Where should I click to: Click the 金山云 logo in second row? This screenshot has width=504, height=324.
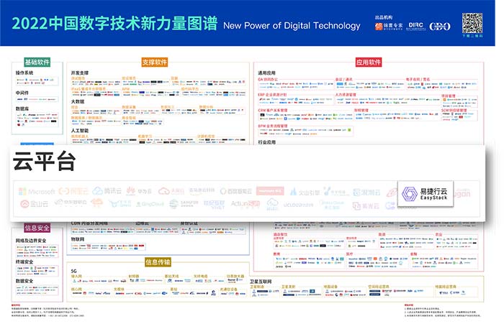[x=34, y=204]
